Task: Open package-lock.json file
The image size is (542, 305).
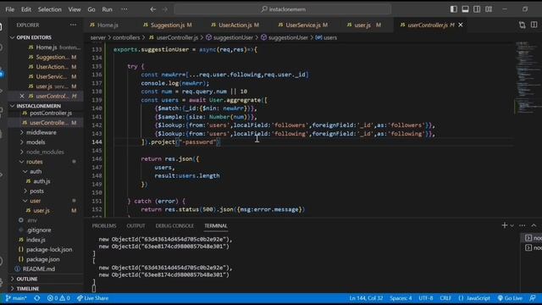Action: click(x=49, y=249)
